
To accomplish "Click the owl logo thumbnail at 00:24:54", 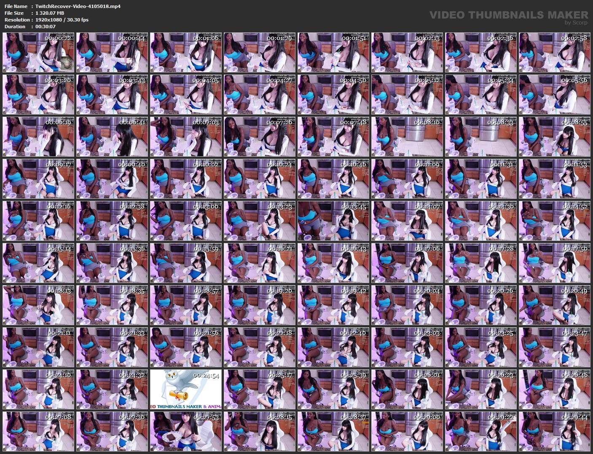I will (x=186, y=389).
